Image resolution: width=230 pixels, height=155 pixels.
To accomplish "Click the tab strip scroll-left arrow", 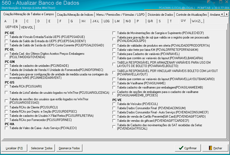I will coord(222,14).
